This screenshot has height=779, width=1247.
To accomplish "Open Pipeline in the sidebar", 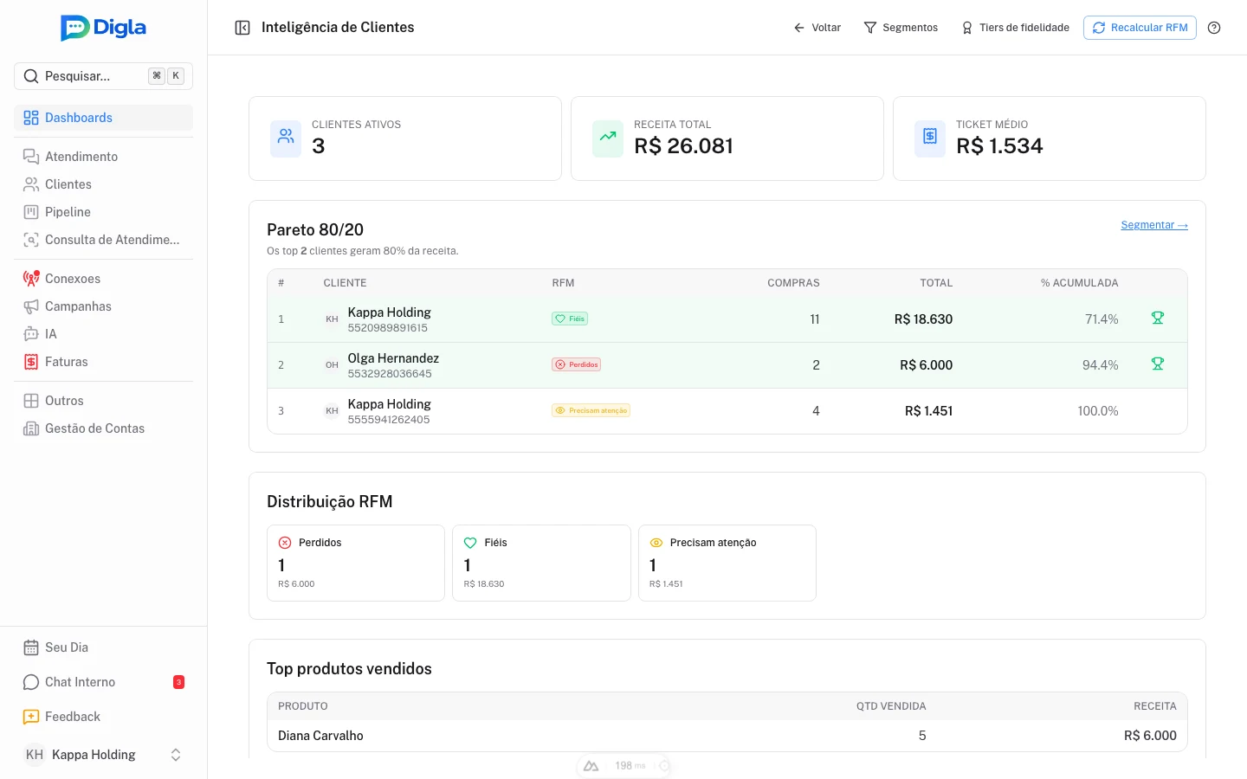I will pos(103,212).
